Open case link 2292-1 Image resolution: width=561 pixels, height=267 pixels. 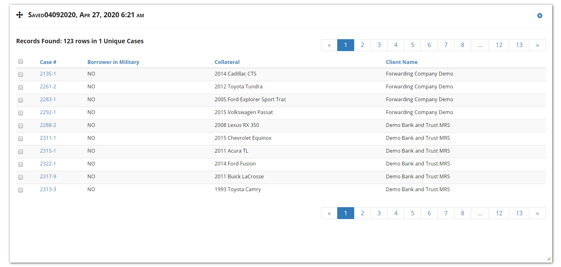[48, 112]
